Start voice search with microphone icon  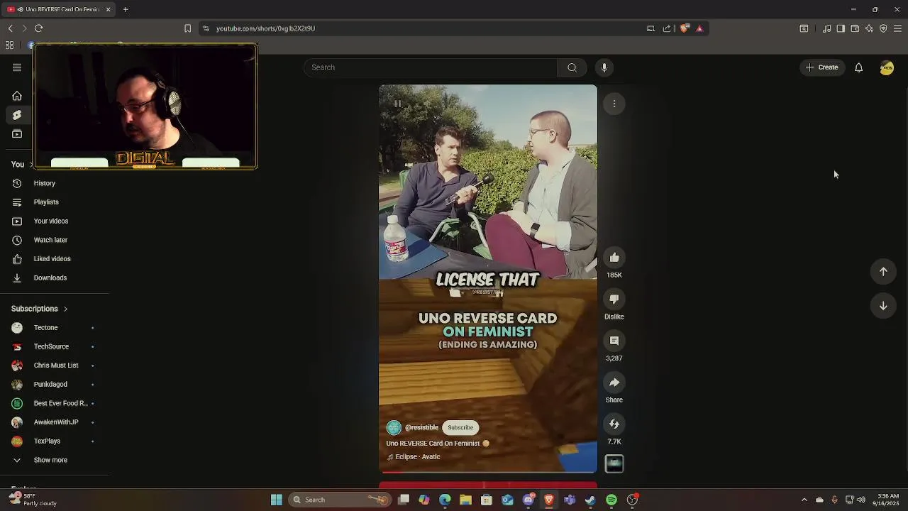604,67
